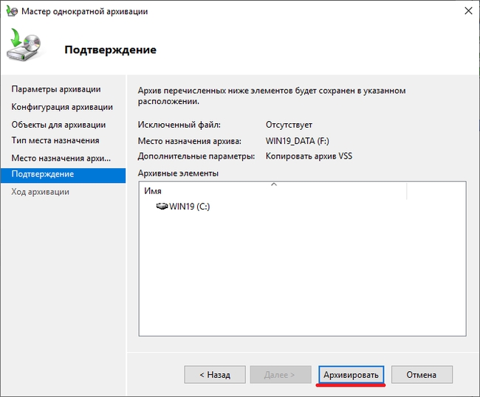Go back with the < Назад button
This screenshot has width=480, height=397.
(215, 375)
